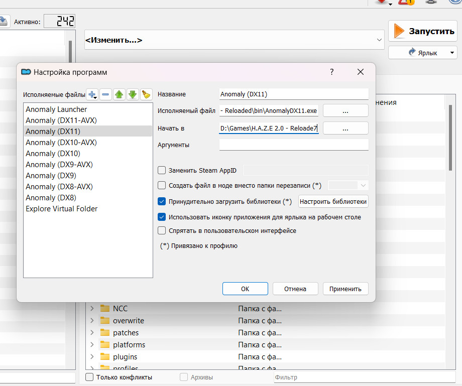Expand the NCC folder

tap(92, 308)
